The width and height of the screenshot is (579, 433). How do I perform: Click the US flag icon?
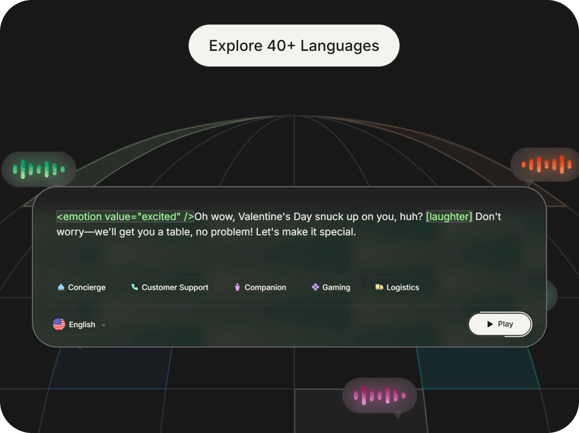[x=59, y=325]
